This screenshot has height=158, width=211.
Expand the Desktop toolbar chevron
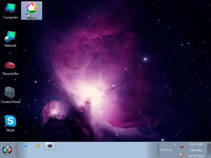tap(175, 144)
